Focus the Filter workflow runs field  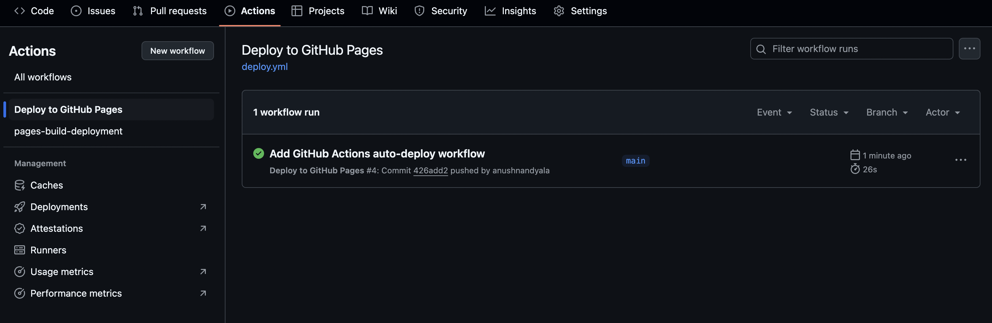point(851,49)
